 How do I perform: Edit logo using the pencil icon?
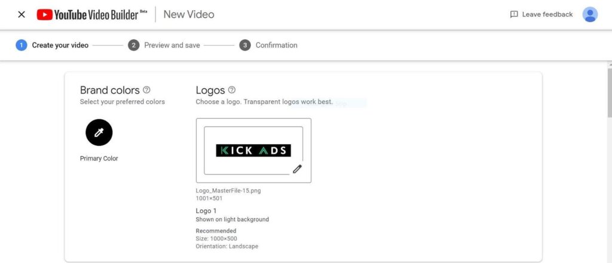[x=298, y=169]
